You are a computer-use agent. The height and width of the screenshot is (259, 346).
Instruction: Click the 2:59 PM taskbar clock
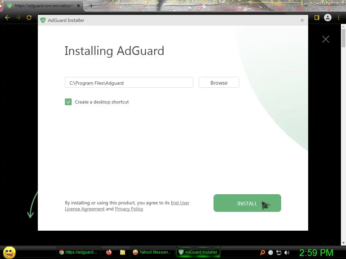coord(316,252)
